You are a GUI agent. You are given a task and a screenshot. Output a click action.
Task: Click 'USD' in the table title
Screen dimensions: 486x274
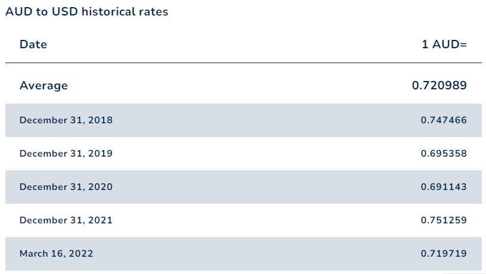pos(64,12)
